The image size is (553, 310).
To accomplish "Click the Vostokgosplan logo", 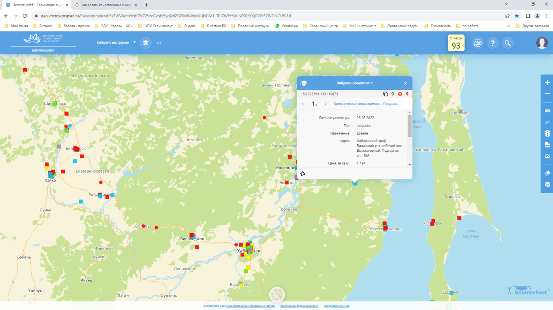I will pyautogui.click(x=43, y=39).
